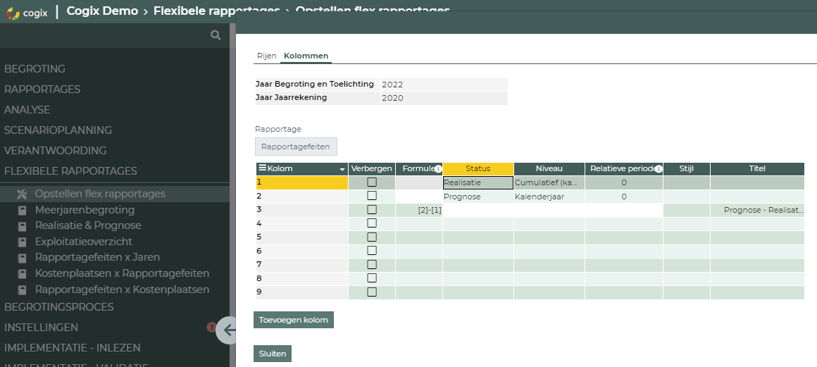
Task: Click the info icon on Formule header
Action: [438, 169]
